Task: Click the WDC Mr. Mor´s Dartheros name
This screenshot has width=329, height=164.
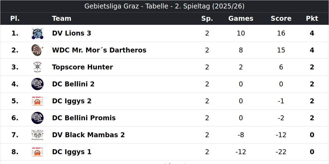Action: click(99, 50)
